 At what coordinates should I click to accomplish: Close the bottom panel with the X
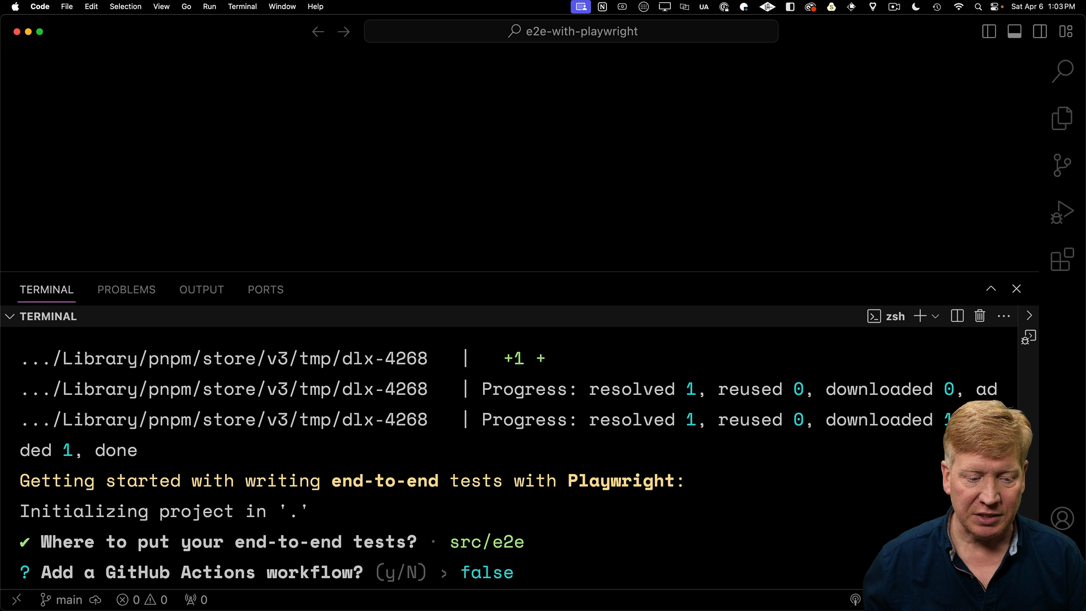click(x=1016, y=289)
